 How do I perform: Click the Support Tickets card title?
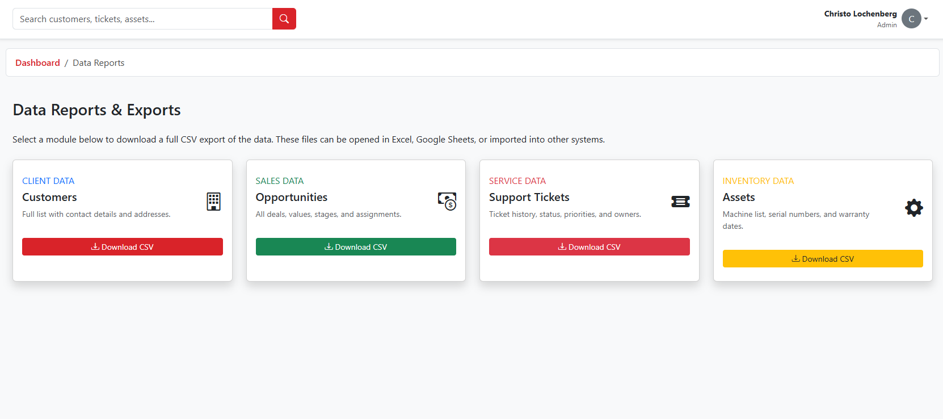coord(529,198)
